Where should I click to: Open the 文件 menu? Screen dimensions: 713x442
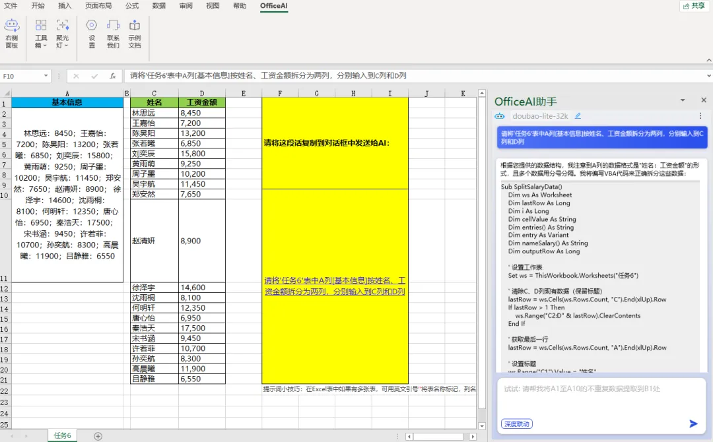(11, 5)
